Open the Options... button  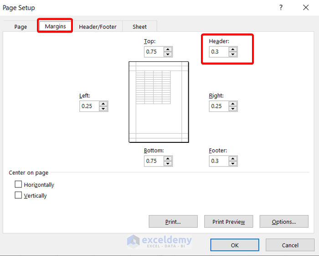pyautogui.click(x=284, y=221)
